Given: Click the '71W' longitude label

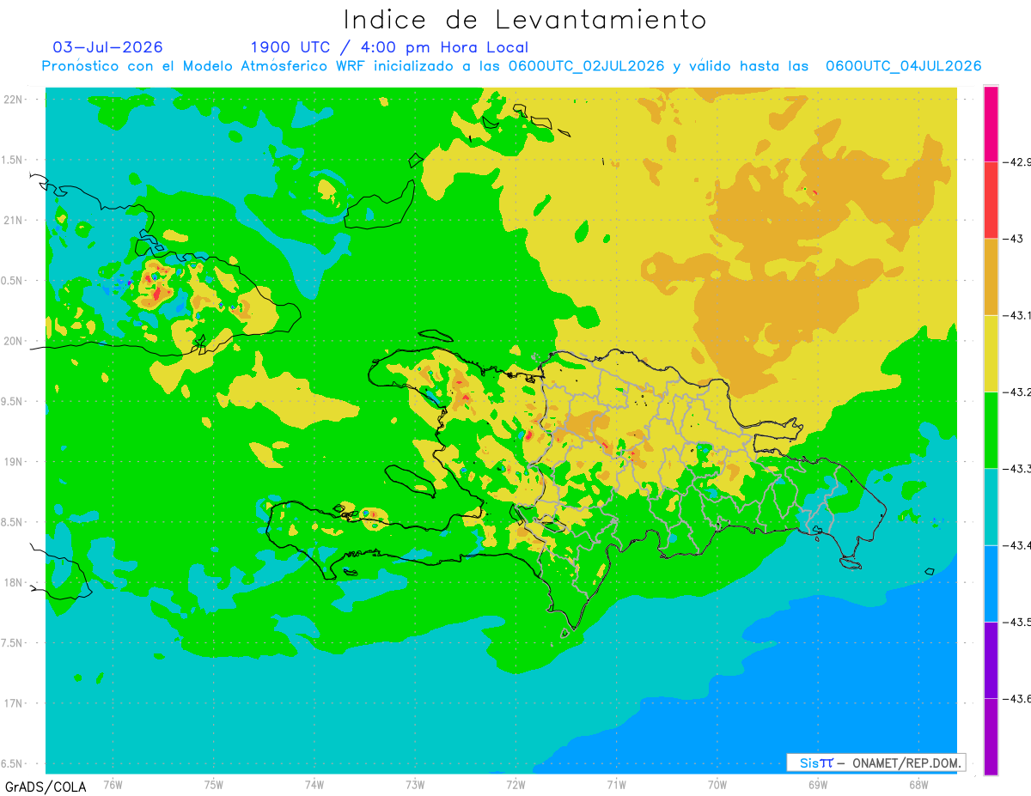Looking at the screenshot, I should (616, 784).
